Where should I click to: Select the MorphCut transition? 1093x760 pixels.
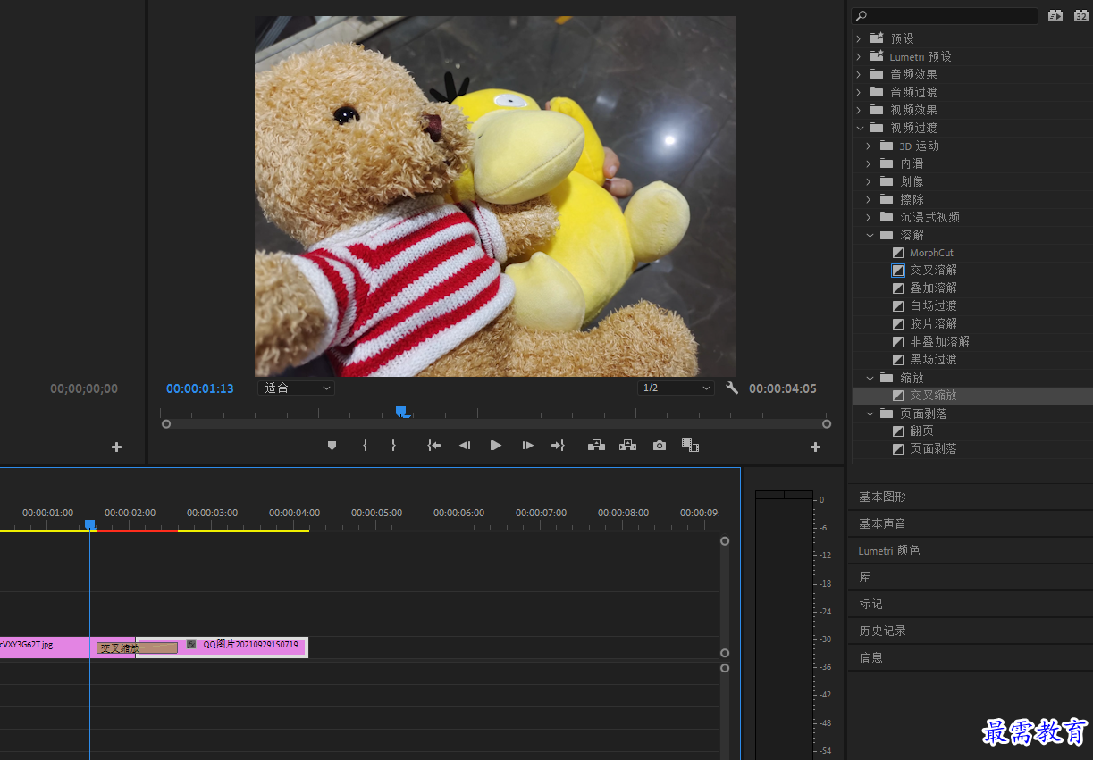pyautogui.click(x=931, y=253)
